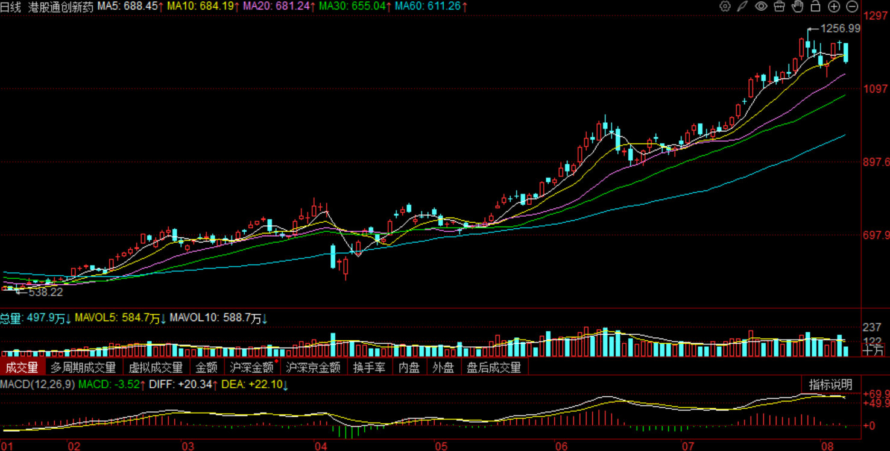Zoom out with the minus icon
Screen dimensions: 890x451
point(852,7)
